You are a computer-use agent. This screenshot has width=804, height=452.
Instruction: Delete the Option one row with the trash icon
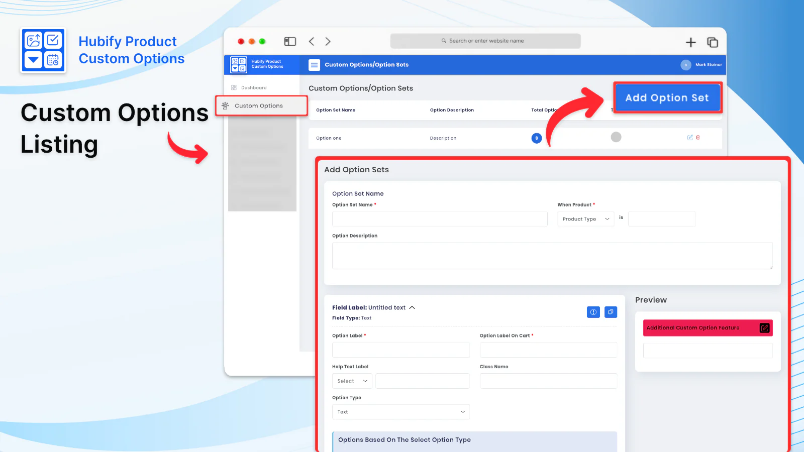pos(698,138)
